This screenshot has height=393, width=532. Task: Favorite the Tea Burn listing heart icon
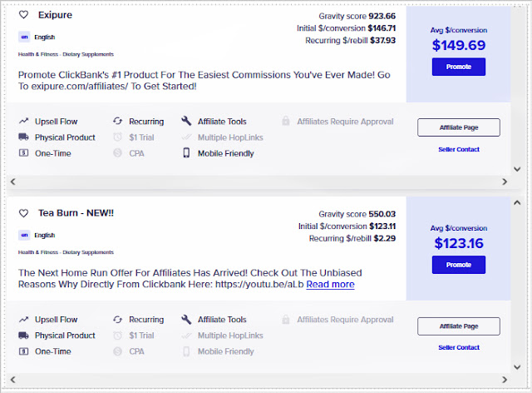[x=23, y=213]
